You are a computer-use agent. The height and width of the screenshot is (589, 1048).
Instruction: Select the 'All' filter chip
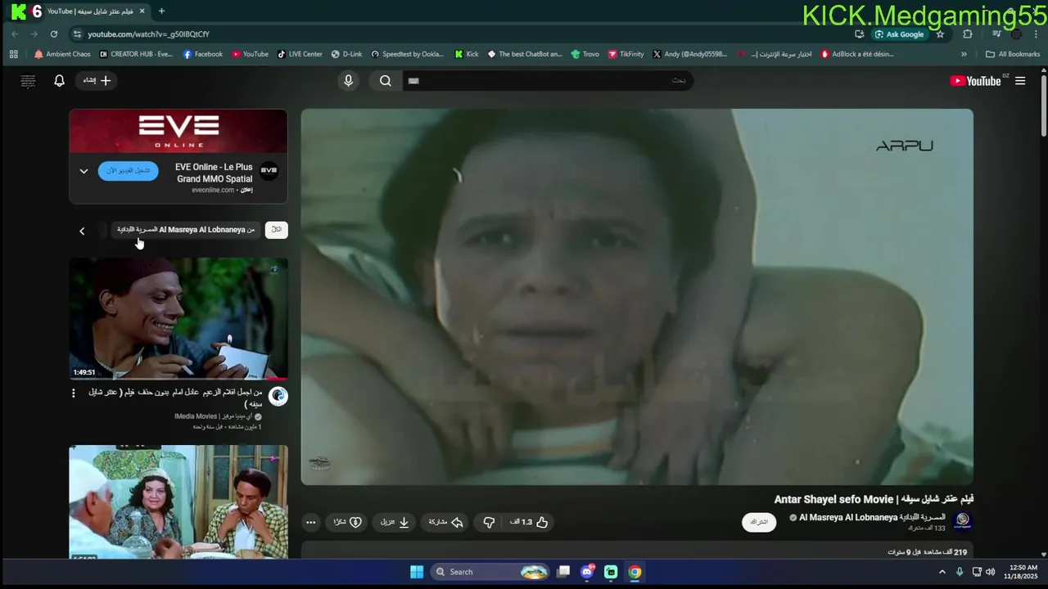(x=277, y=230)
